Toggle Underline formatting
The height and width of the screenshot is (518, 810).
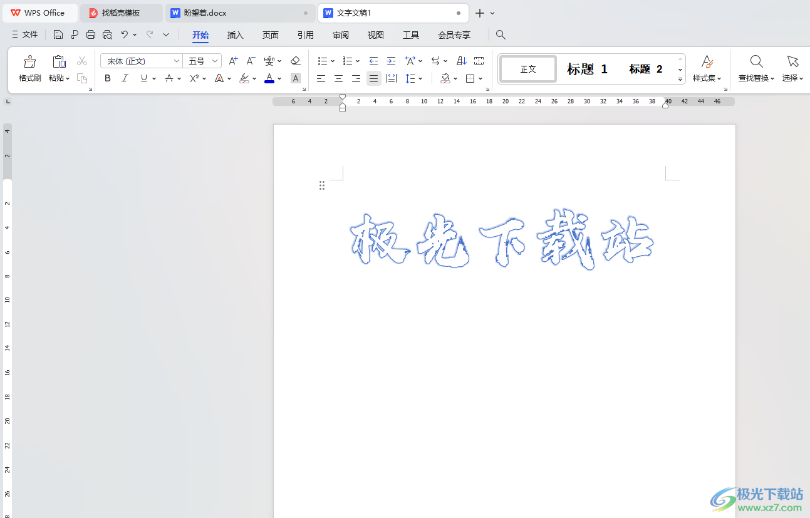[144, 78]
